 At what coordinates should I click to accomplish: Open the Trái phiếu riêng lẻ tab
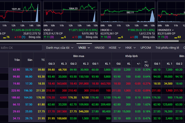tap(167, 48)
